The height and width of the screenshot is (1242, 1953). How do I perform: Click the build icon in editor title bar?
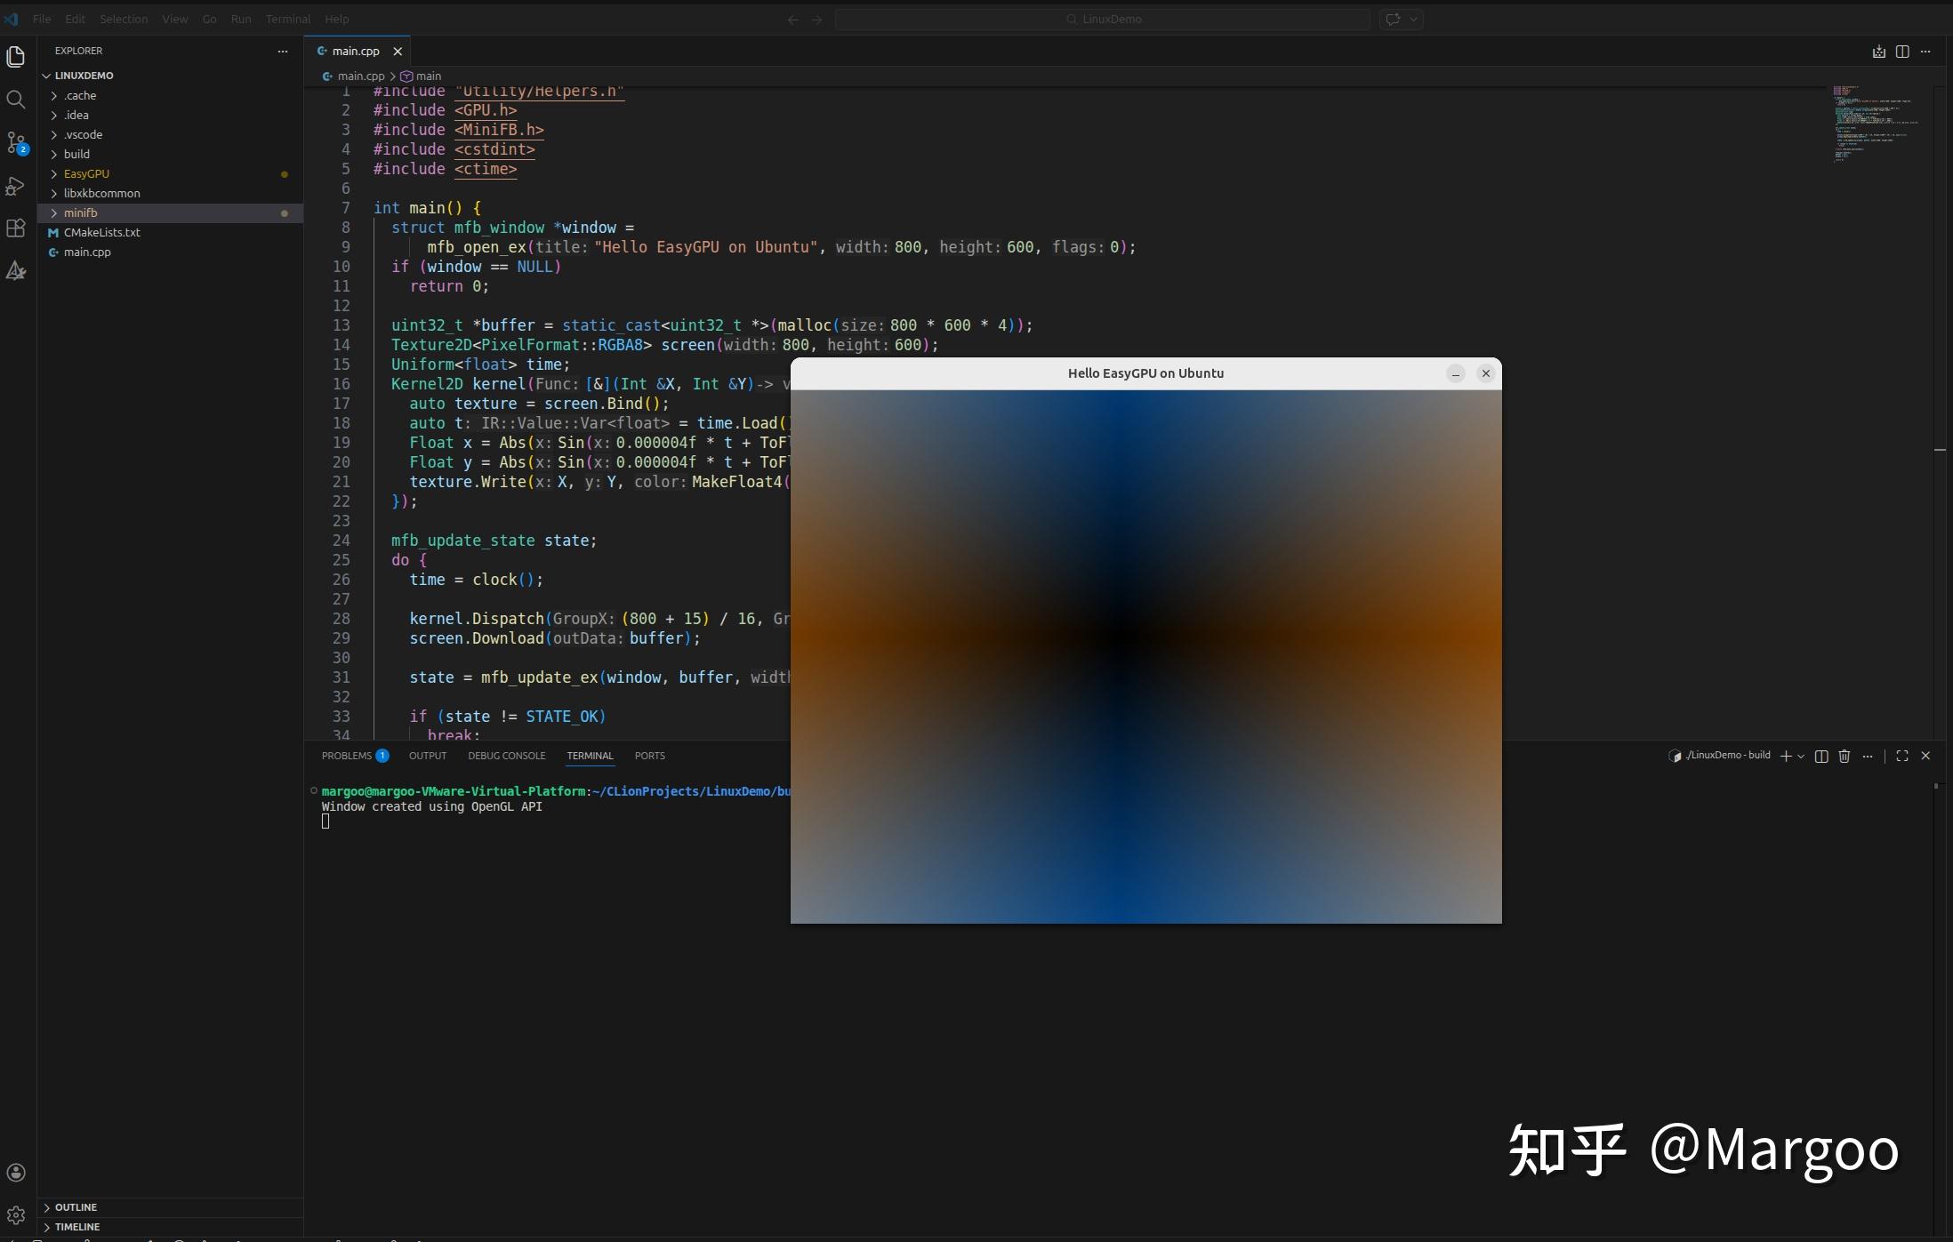(1879, 52)
